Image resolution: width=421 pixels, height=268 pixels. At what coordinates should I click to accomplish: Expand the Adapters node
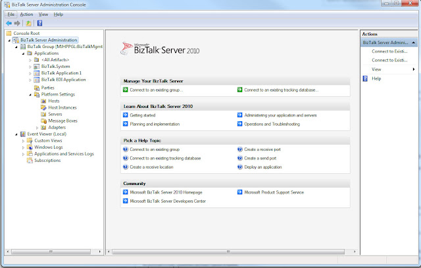click(37, 128)
